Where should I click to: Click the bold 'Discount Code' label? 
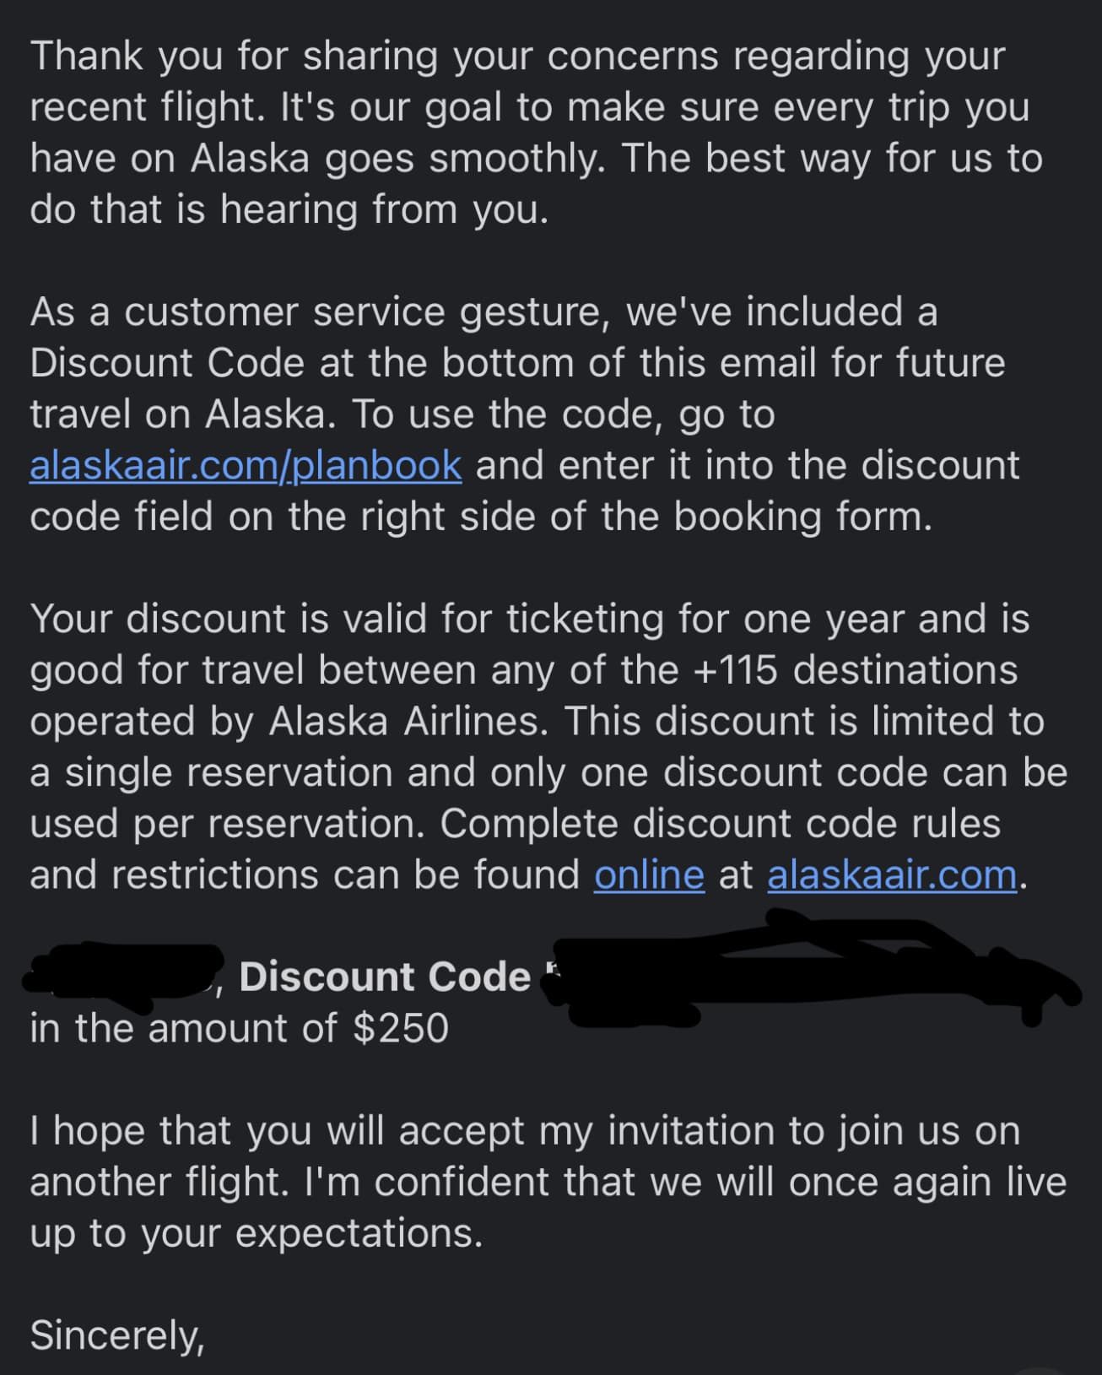coord(385,977)
